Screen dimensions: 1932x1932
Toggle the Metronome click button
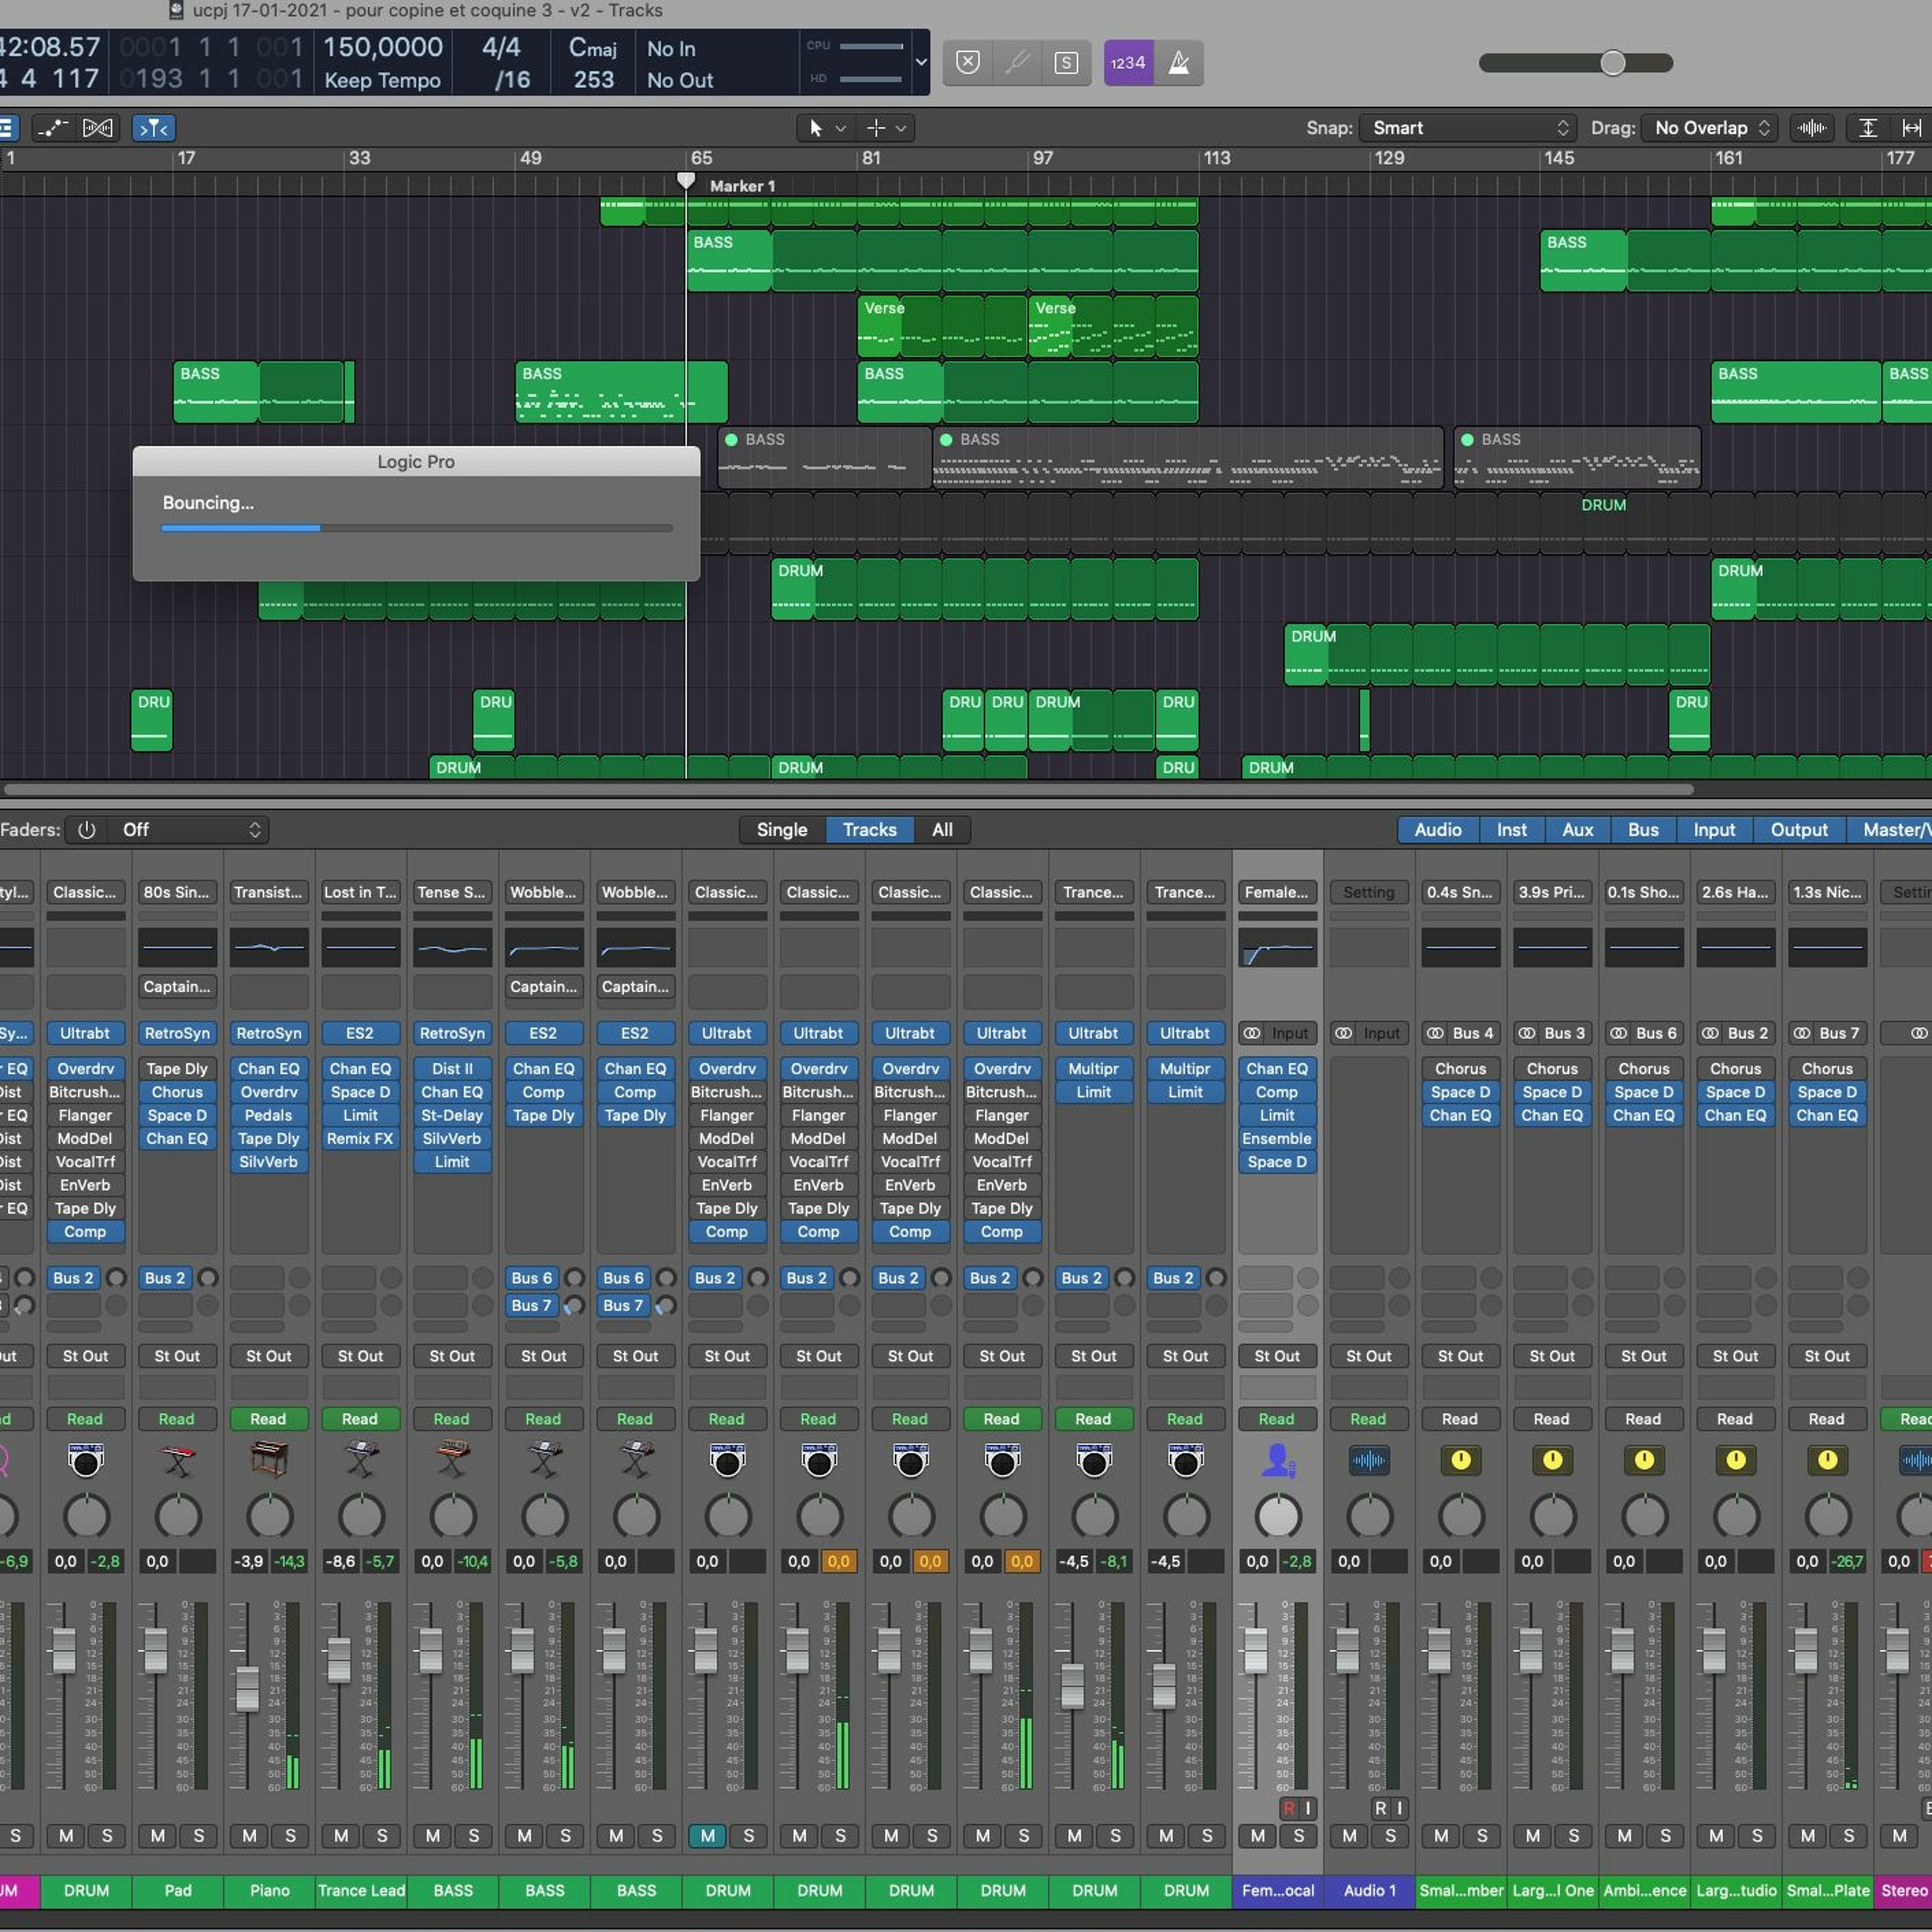(1179, 63)
